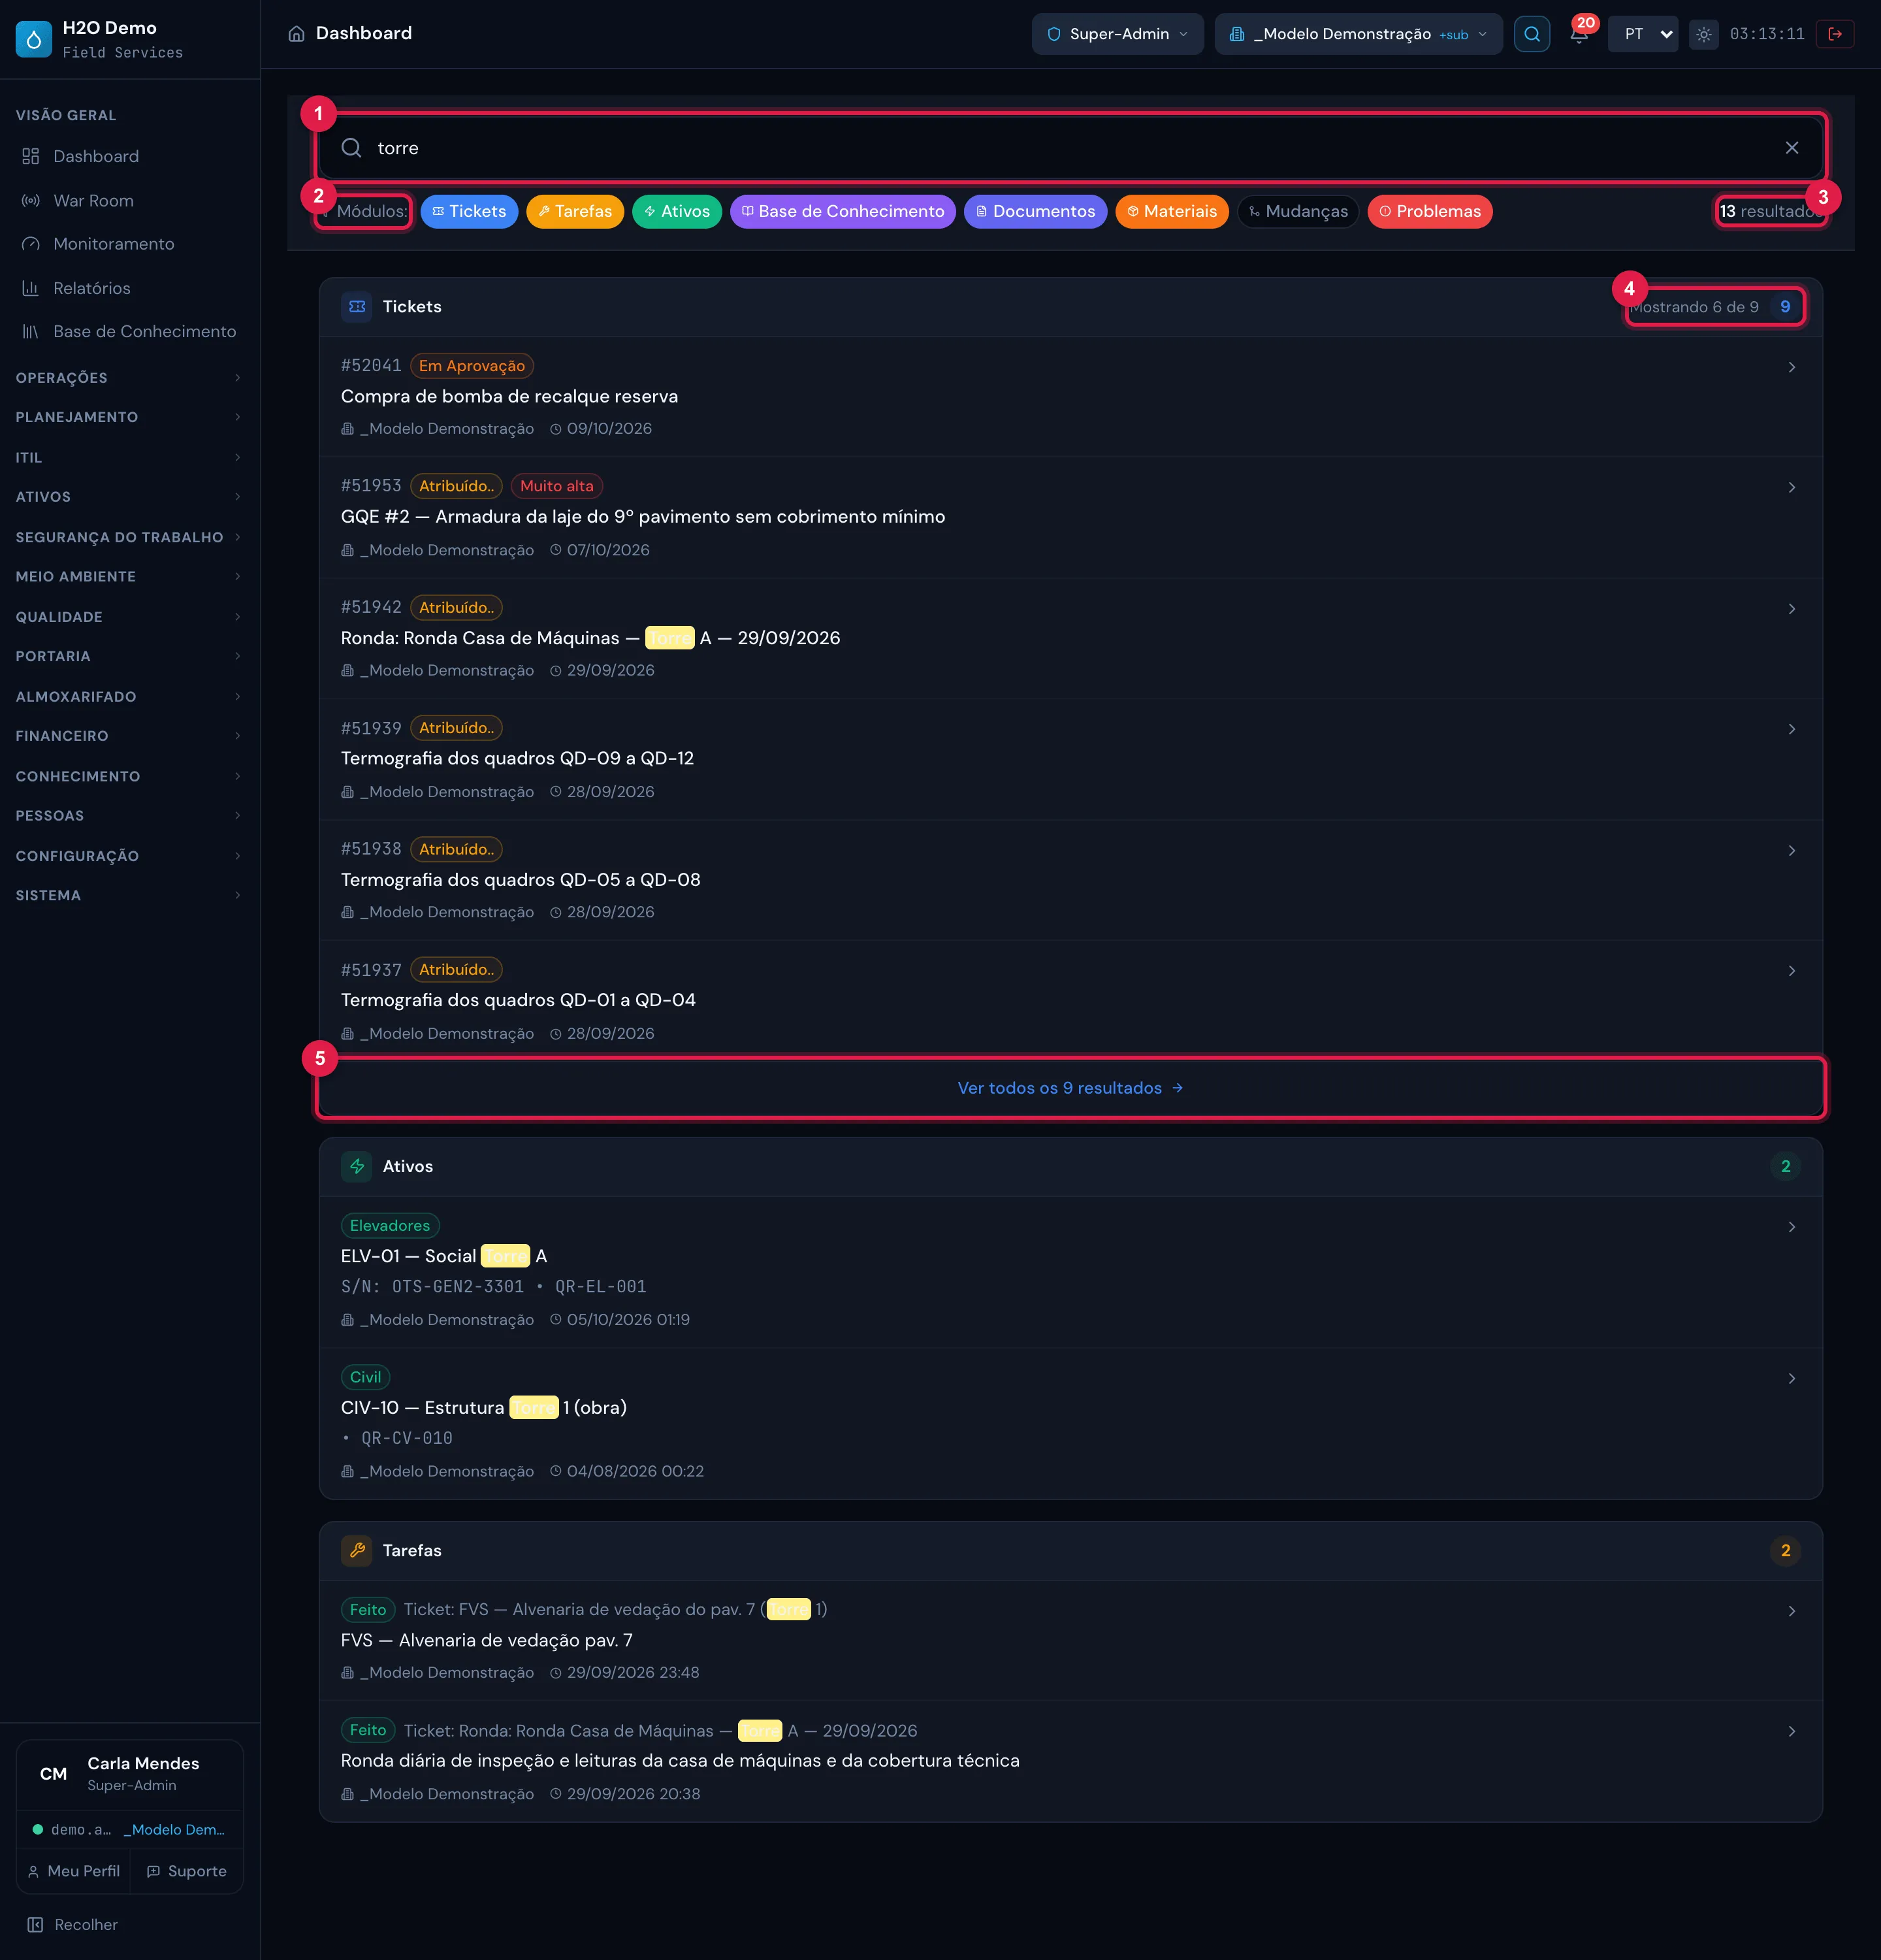Image resolution: width=1881 pixels, height=1960 pixels.
Task: Toggle the Ativos module filter chip
Action: click(x=677, y=211)
